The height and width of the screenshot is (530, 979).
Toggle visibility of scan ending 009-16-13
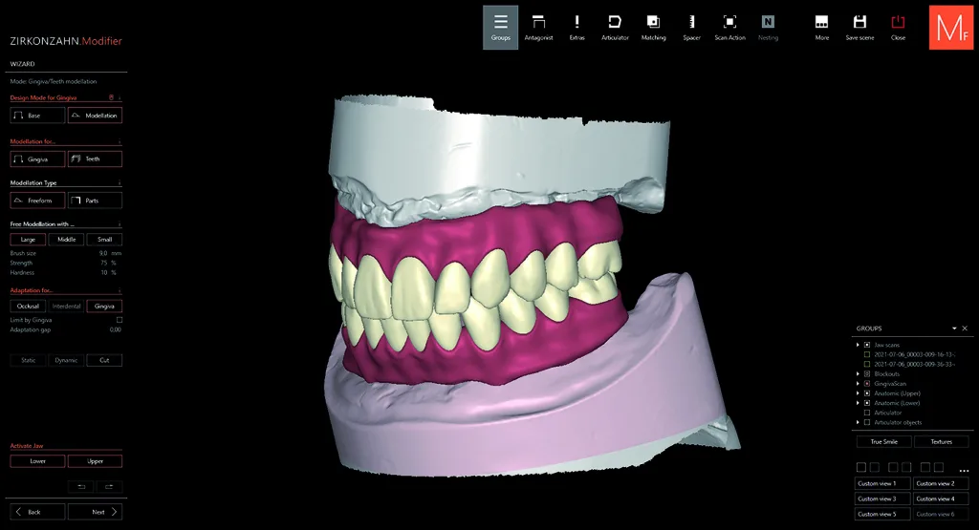(866, 354)
